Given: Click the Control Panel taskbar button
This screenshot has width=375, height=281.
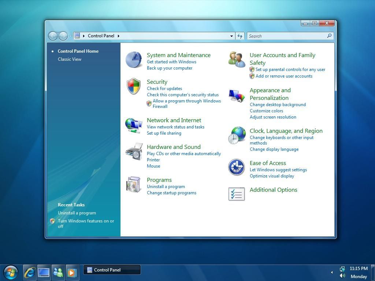Looking at the screenshot, I should (112, 270).
